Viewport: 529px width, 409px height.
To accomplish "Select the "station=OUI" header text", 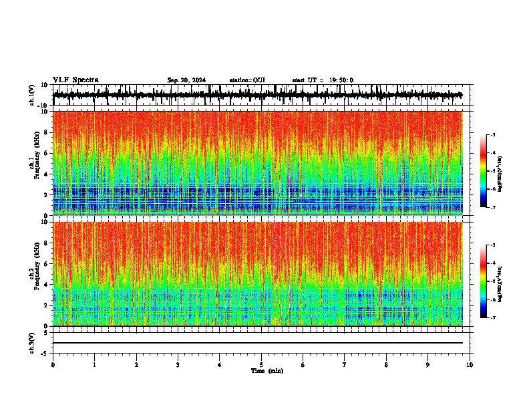I will (x=247, y=80).
